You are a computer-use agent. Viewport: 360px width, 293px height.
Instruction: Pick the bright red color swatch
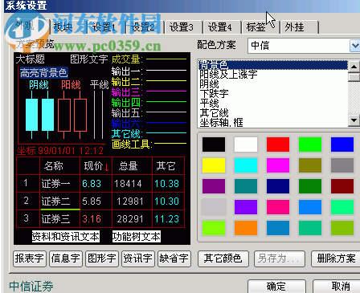[278, 144]
